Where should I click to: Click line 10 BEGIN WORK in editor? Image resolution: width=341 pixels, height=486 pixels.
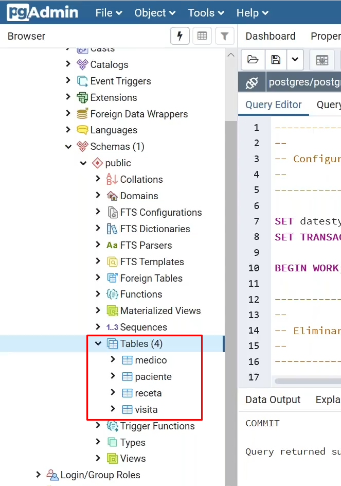tap(308, 268)
